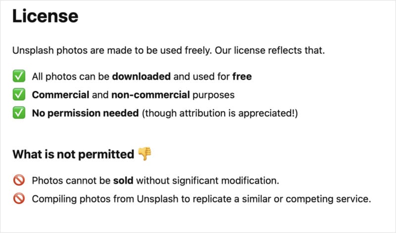Click the bold word free
The height and width of the screenshot is (233, 396).
coord(242,77)
